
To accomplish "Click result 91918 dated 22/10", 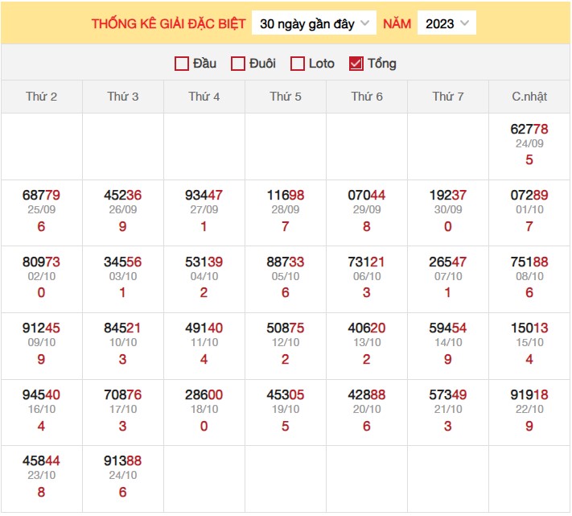I will (529, 394).
